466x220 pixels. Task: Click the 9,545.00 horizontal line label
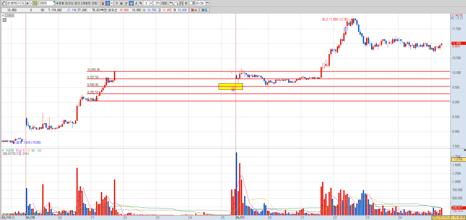click(93, 85)
